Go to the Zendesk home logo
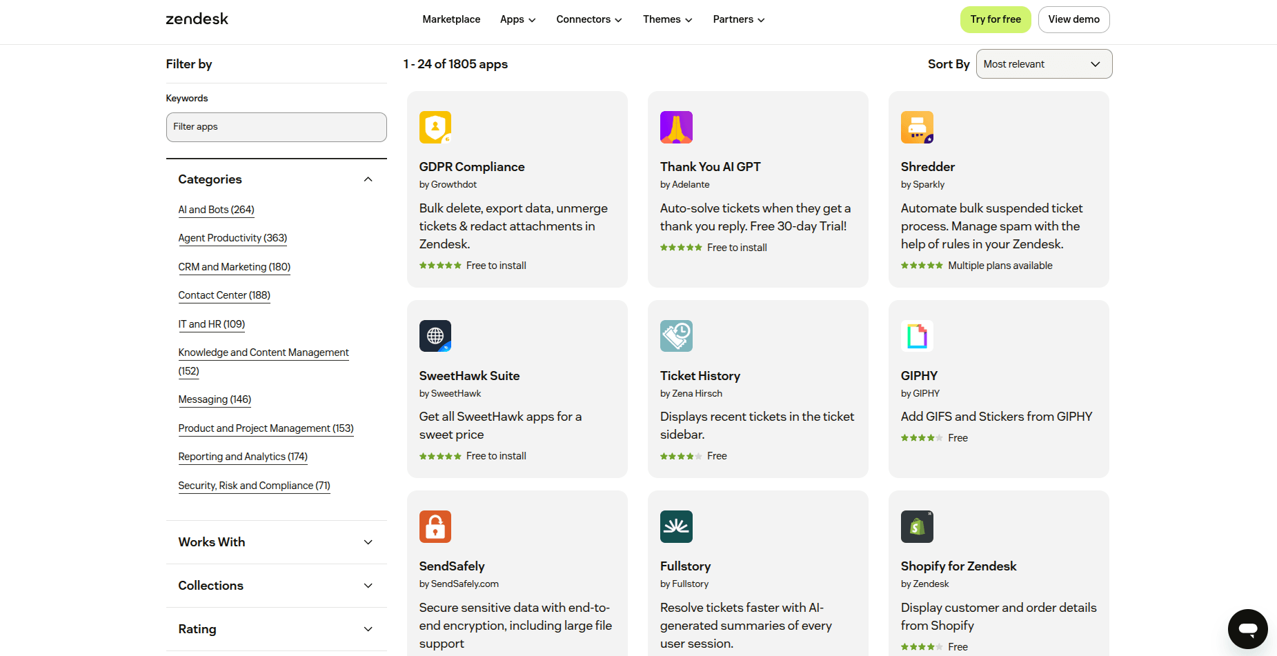Screen dimensions: 1277x656 pos(197,19)
